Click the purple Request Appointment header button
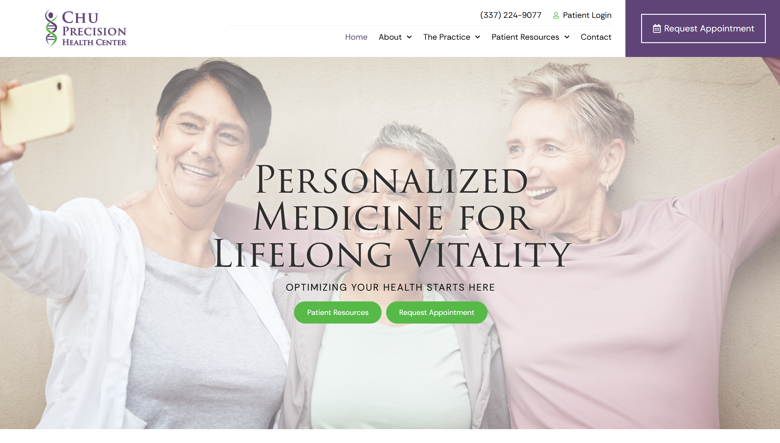This screenshot has height=443, width=780. tap(703, 28)
